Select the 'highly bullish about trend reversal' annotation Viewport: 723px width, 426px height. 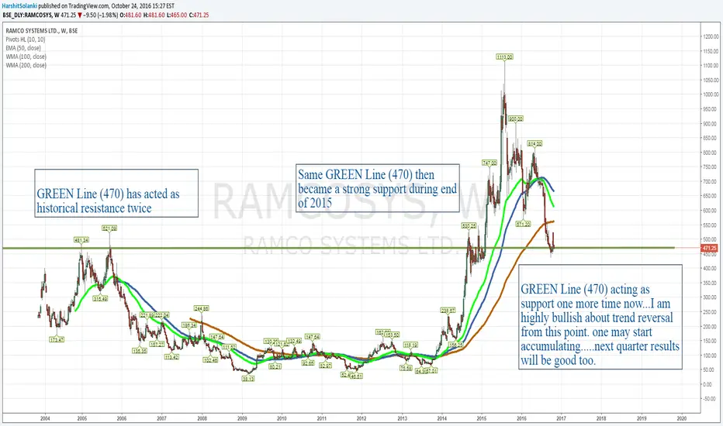600,317
